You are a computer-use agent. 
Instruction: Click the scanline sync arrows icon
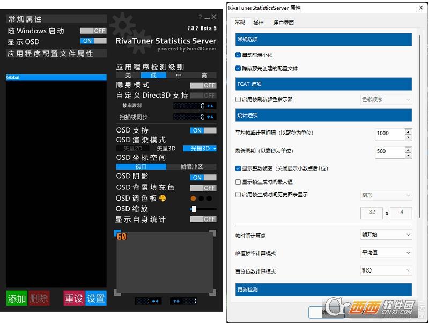[x=210, y=117]
